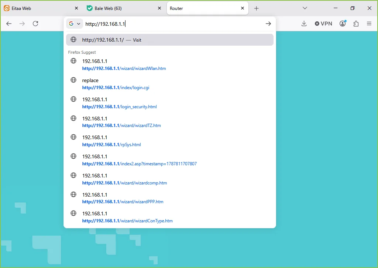Open the list all tabs chevron

point(305,8)
